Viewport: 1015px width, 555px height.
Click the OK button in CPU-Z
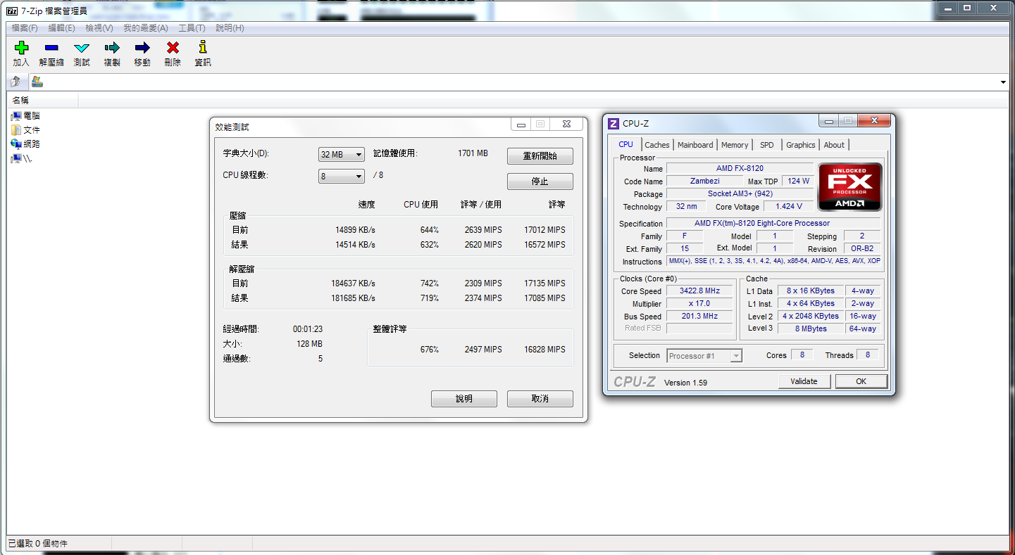861,381
